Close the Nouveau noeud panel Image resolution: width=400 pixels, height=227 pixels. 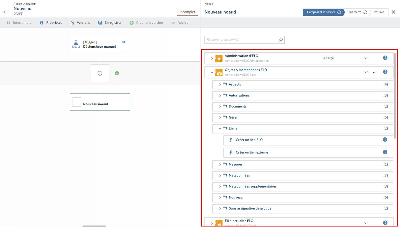393,12
